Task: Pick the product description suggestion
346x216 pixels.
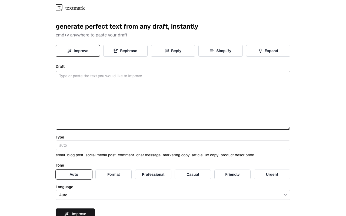Action: 237,155
